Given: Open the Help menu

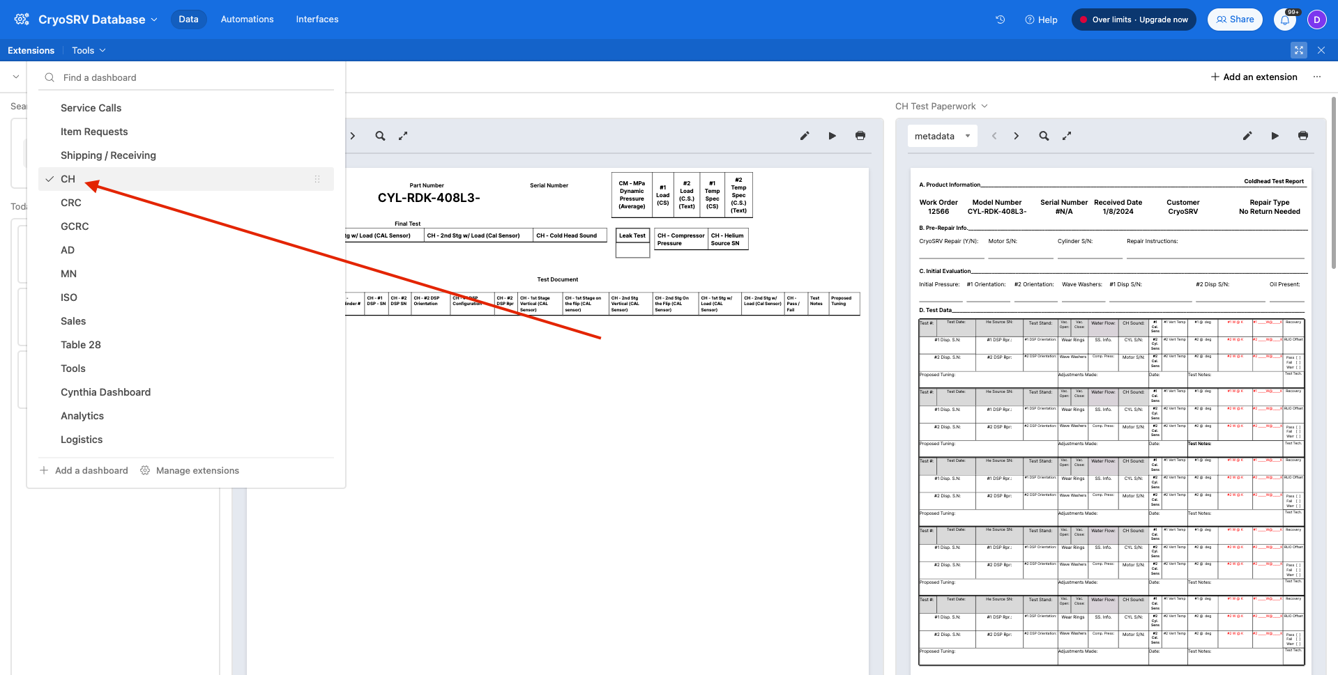Looking at the screenshot, I should 1041,20.
